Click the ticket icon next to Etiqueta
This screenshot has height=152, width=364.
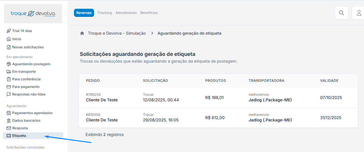tap(9, 136)
